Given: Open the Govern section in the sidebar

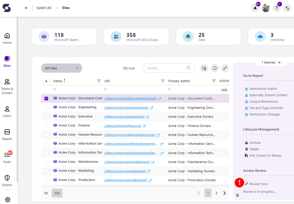Looking at the screenshot, I should coord(7,181).
